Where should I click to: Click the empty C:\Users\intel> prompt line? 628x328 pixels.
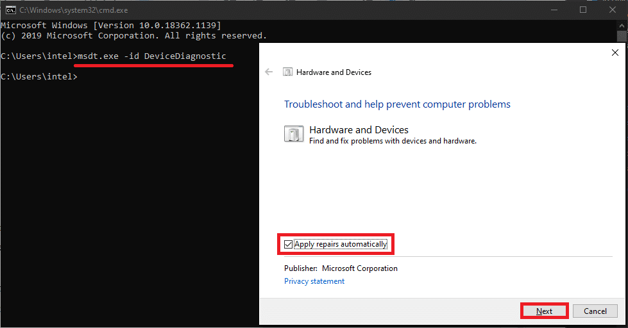coord(39,77)
